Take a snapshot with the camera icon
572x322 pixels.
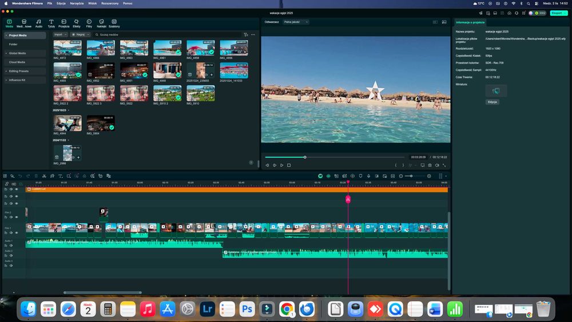[430, 165]
